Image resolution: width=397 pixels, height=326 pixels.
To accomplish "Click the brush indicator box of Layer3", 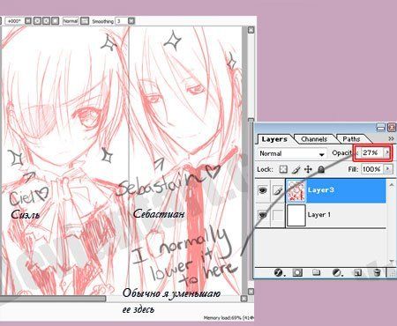I will tap(278, 191).
